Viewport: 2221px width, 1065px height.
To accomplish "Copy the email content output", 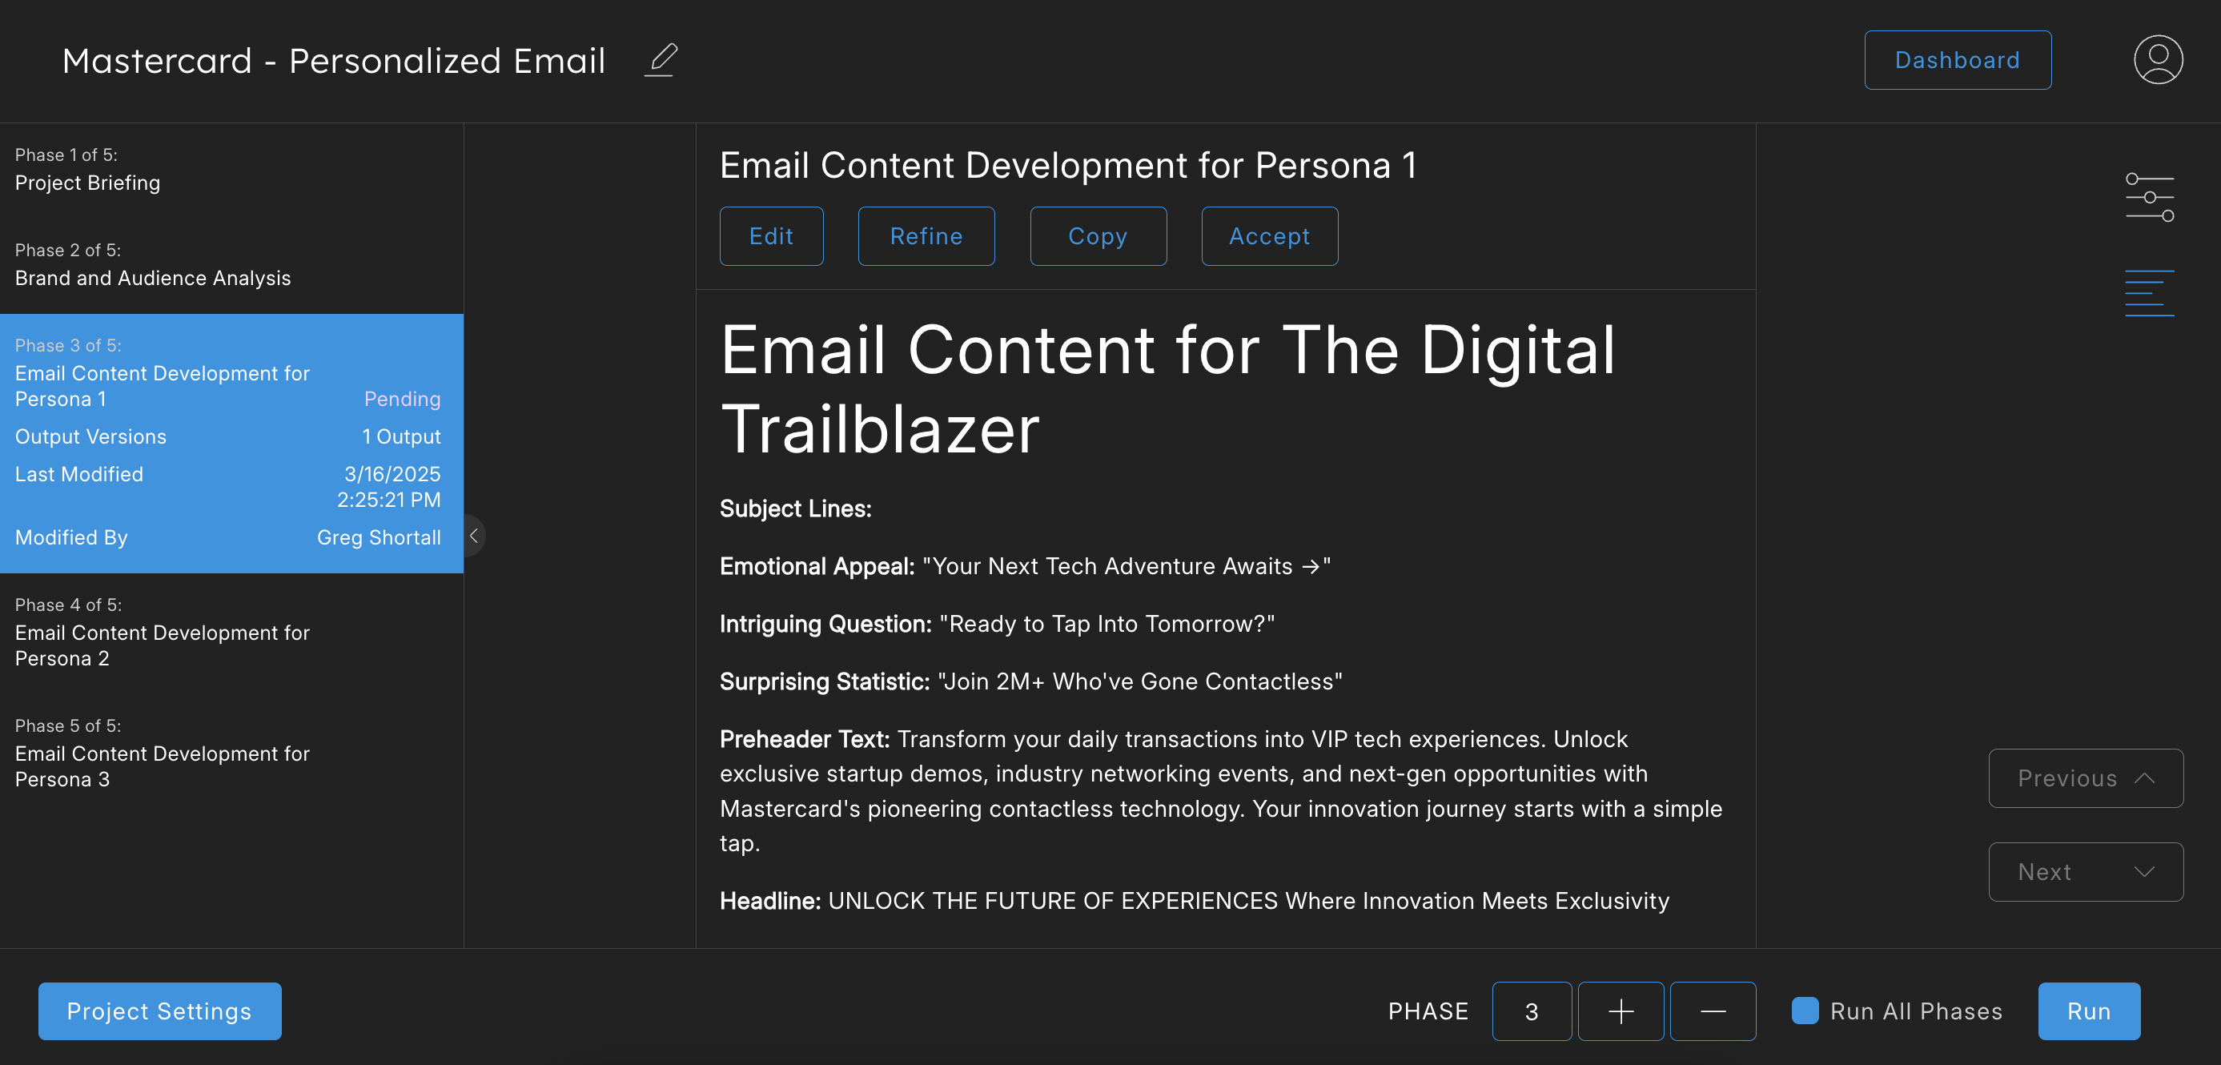I will pyautogui.click(x=1097, y=236).
